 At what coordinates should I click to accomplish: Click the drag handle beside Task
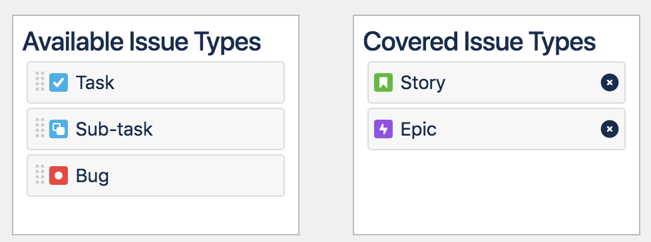(40, 81)
